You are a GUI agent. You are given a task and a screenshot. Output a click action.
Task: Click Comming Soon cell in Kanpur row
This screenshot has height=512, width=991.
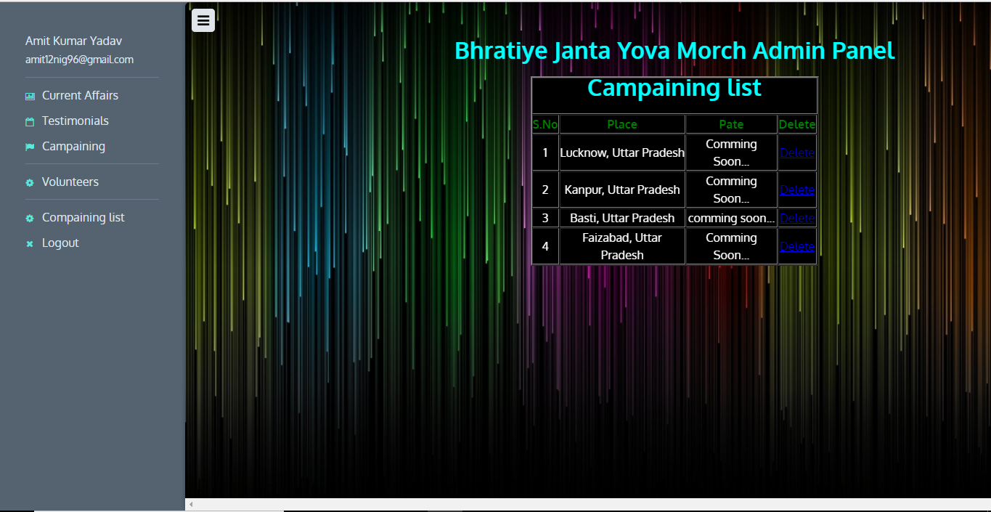click(731, 190)
